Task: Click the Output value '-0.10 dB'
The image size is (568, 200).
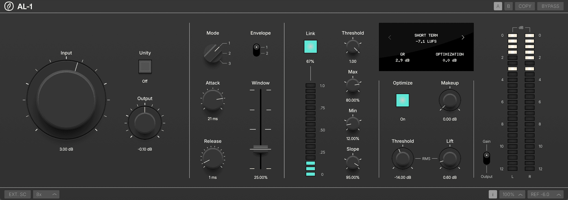Action: pyautogui.click(x=145, y=149)
